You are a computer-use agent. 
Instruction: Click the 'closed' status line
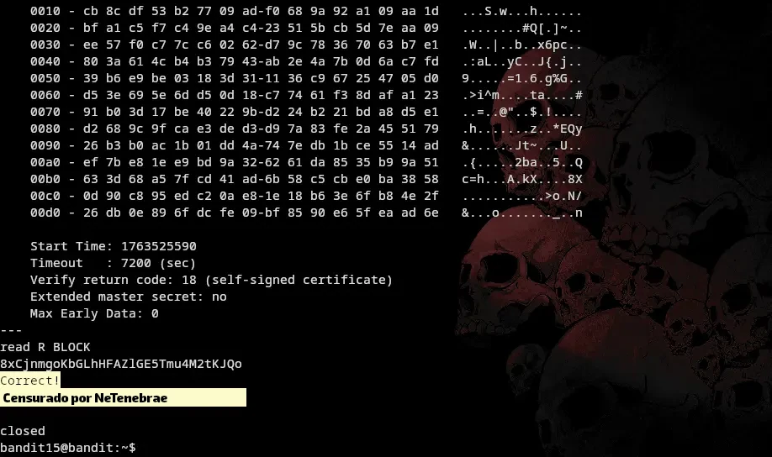point(23,430)
